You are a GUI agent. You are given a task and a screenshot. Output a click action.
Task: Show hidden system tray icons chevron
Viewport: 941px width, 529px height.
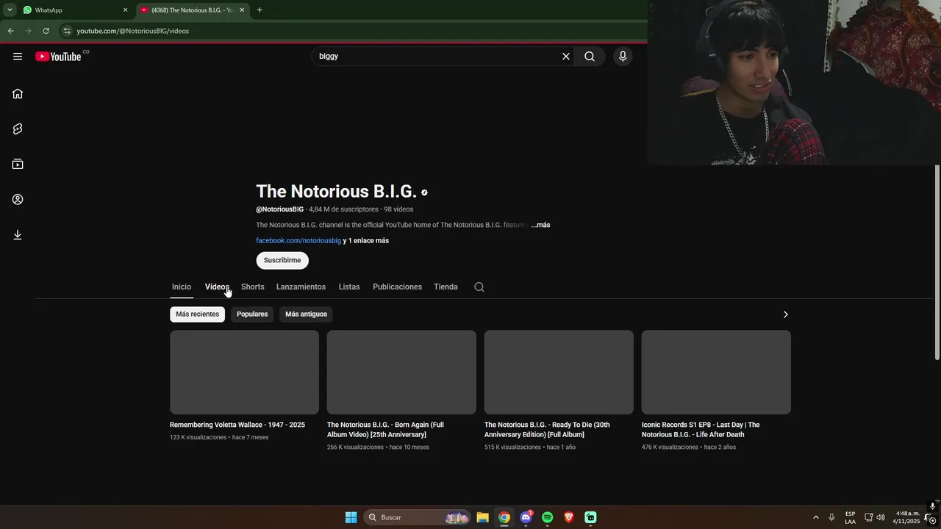(815, 517)
